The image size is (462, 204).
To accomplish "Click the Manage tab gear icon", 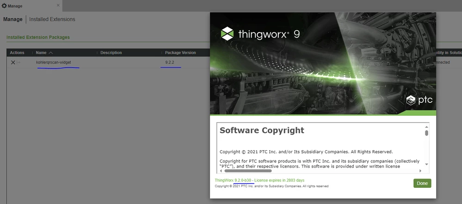I will pos(4,6).
